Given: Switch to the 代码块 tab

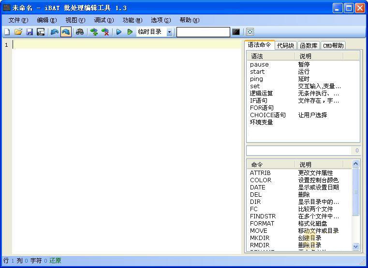Looking at the screenshot, I should coord(285,45).
